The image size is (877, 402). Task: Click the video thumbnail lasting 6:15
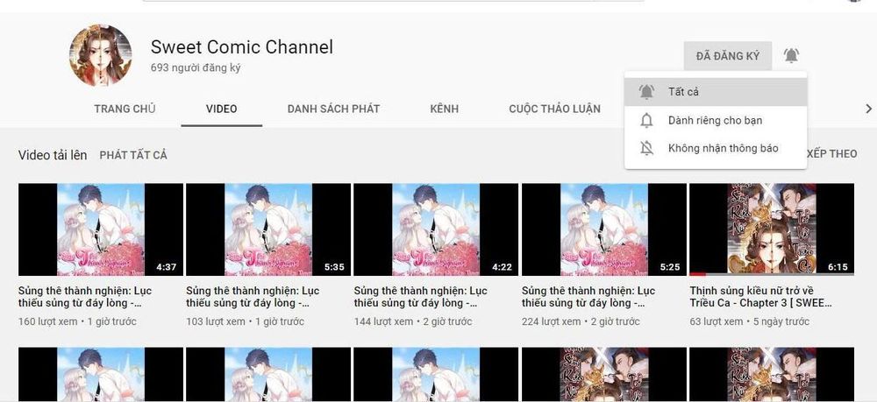tap(771, 229)
